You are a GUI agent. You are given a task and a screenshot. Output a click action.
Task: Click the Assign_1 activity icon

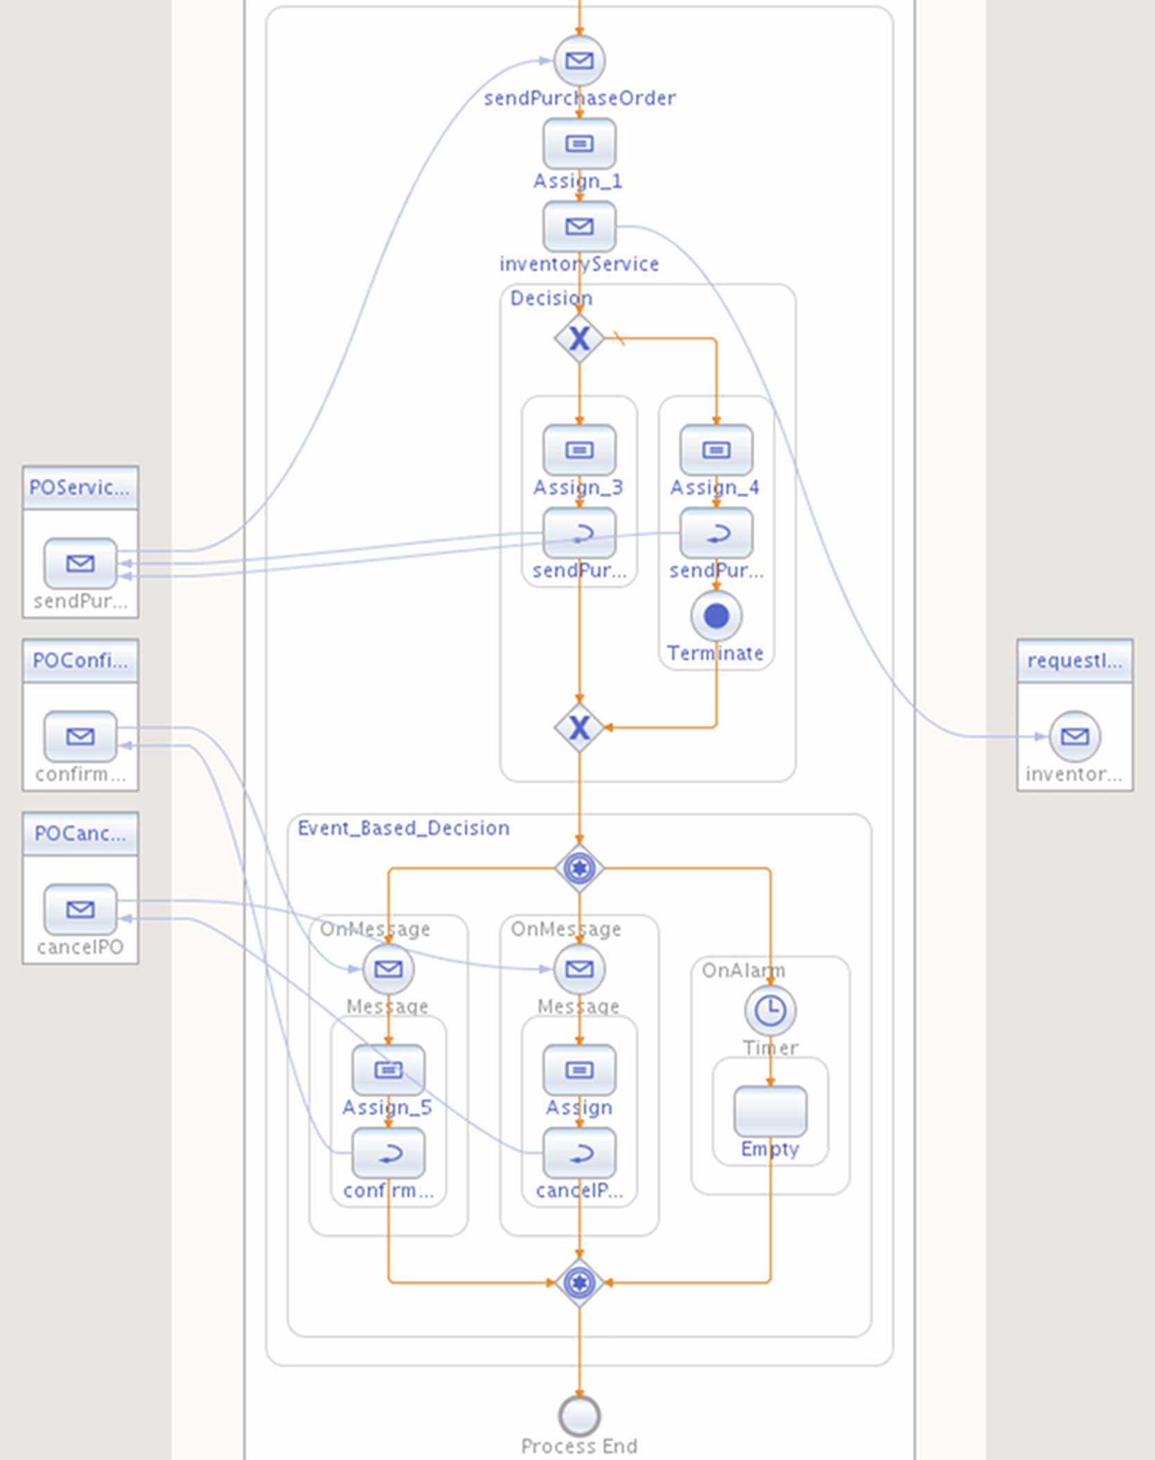point(579,144)
